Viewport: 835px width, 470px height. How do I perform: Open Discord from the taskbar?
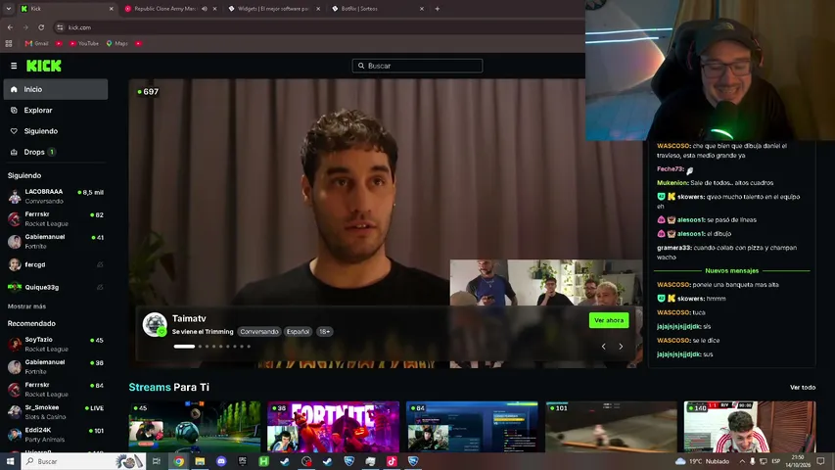[x=221, y=461]
